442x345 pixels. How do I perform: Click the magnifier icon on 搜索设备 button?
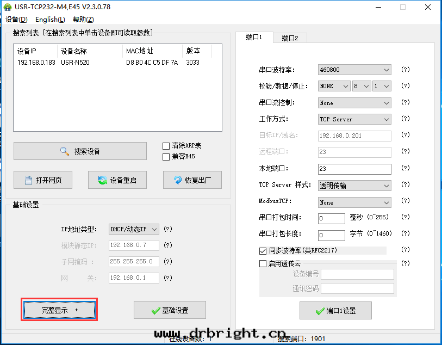pyautogui.click(x=65, y=151)
